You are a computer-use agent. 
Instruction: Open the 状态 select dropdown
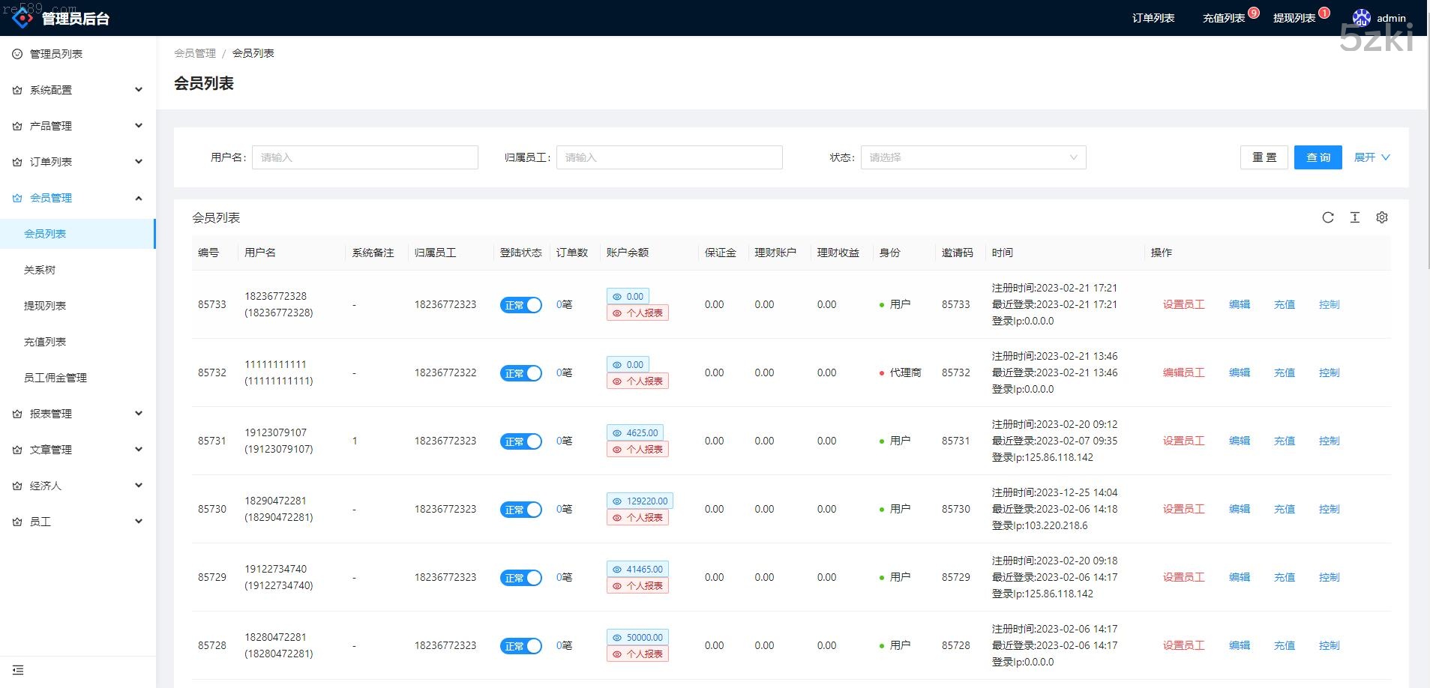point(973,157)
